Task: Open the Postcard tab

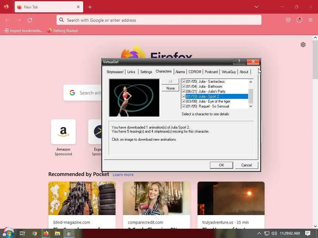Action: pos(211,72)
